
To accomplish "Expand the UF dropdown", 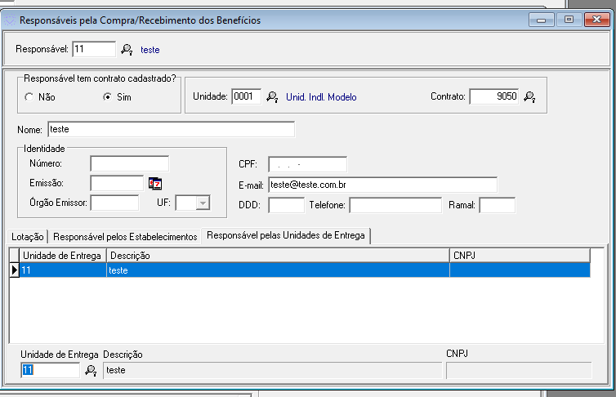I will [x=202, y=203].
